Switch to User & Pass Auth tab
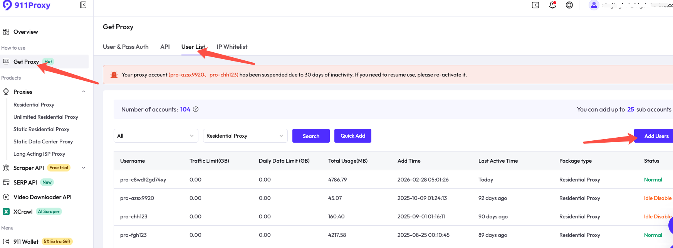 point(126,47)
